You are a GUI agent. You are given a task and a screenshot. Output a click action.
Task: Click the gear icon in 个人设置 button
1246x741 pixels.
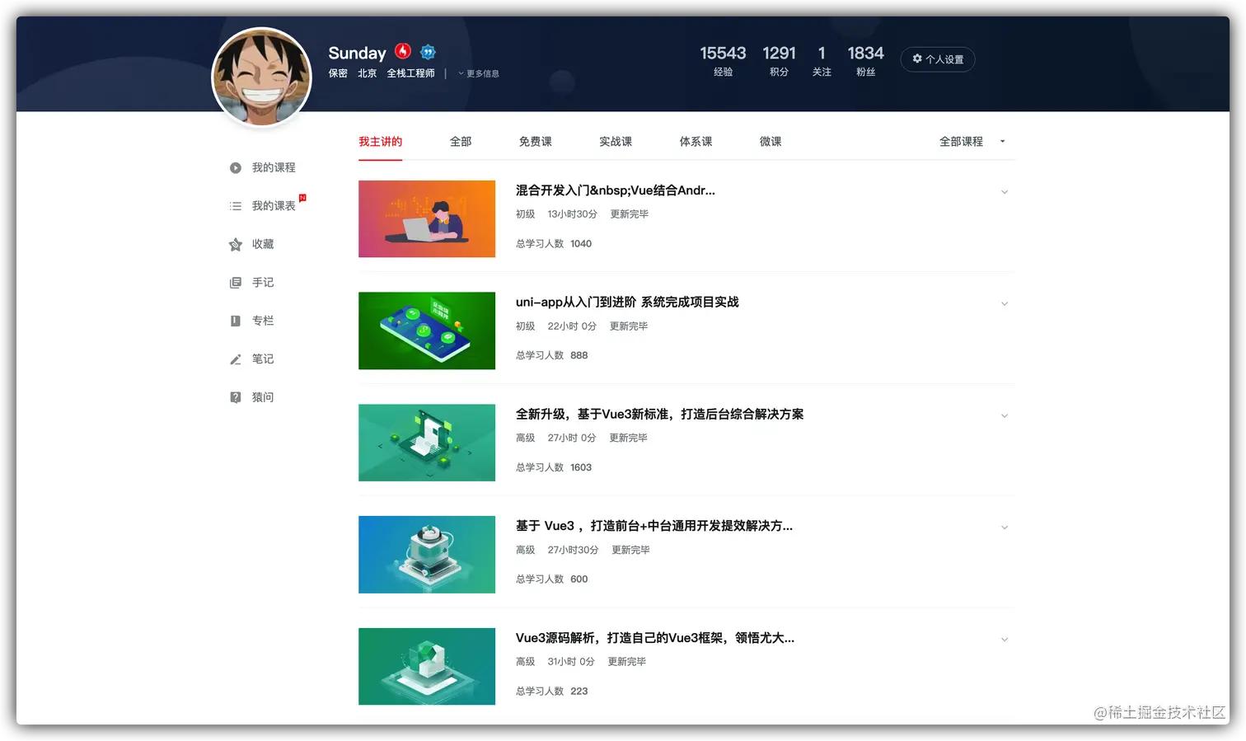click(x=917, y=59)
